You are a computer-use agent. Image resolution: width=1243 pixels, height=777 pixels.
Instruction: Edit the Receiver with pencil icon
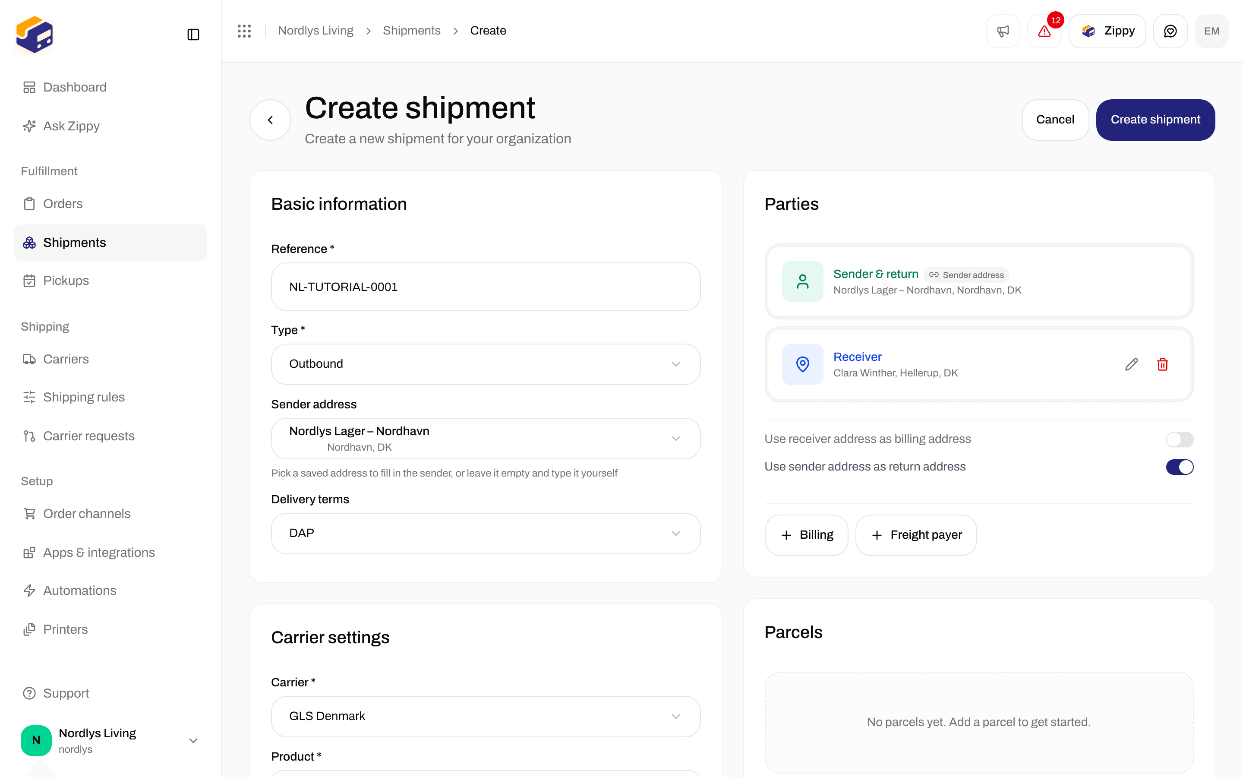[1131, 364]
